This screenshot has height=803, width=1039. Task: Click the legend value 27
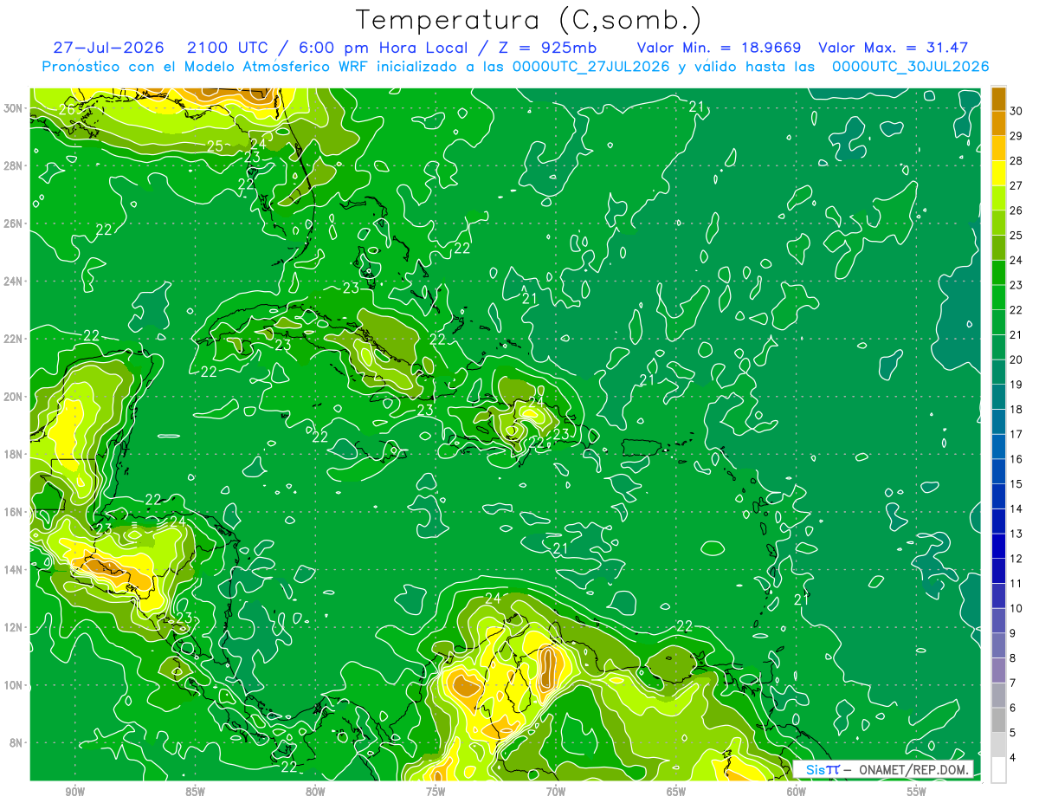tap(1016, 185)
